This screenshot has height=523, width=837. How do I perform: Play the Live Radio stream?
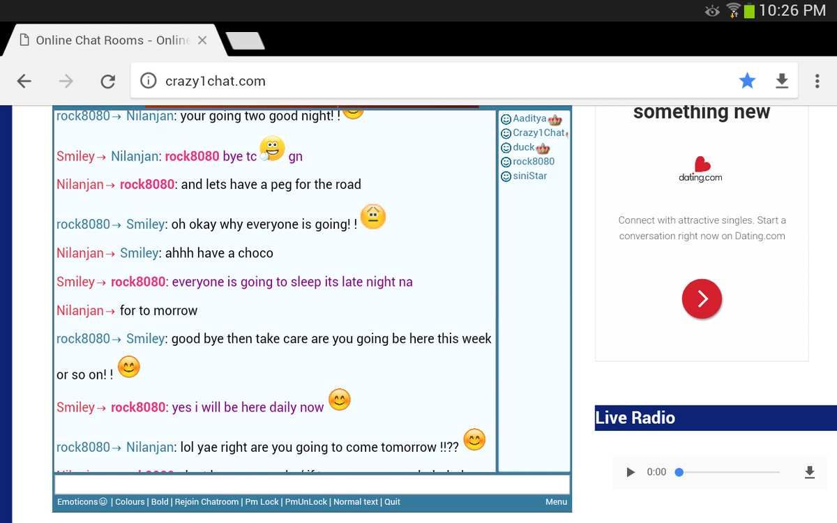(631, 472)
